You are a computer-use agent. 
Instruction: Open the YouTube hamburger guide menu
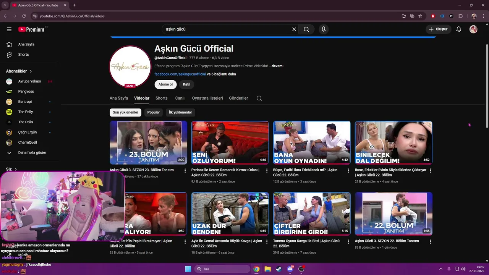click(9, 29)
